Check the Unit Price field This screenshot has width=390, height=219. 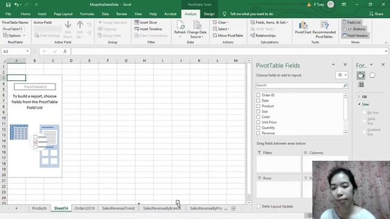(x=258, y=122)
